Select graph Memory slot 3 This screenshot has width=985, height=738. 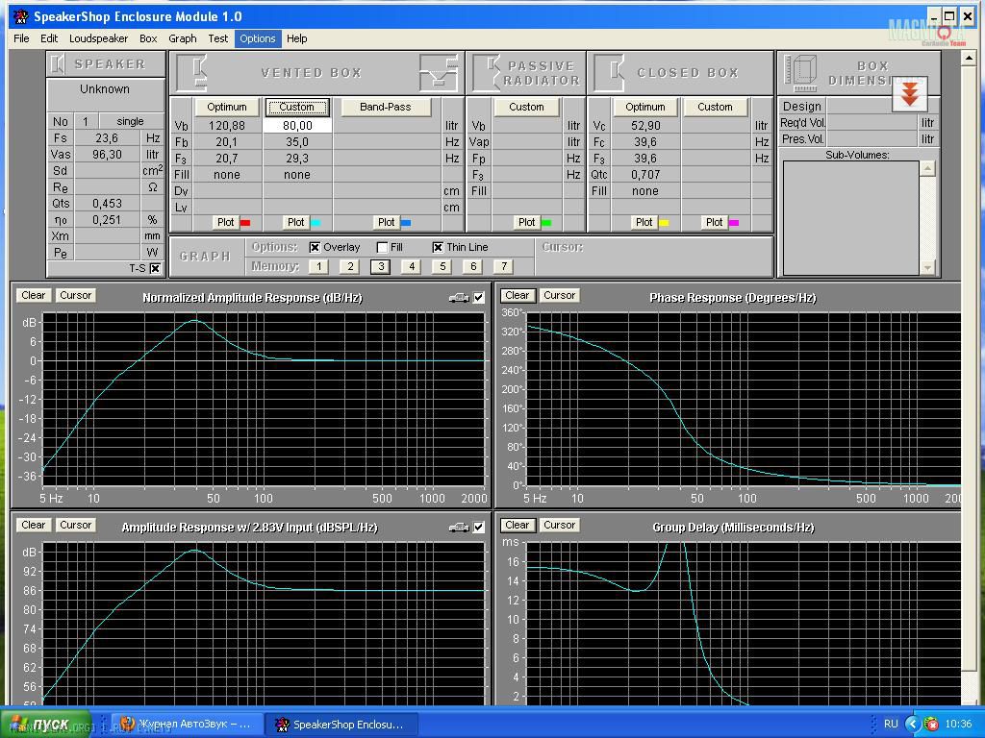coord(381,267)
